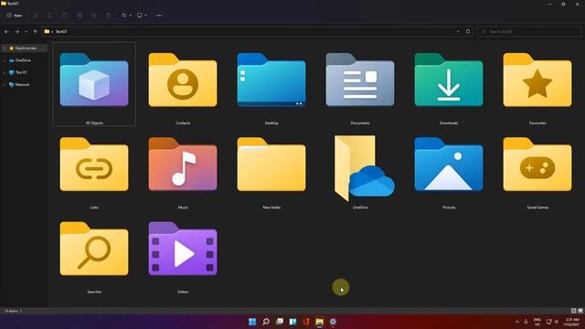Refresh the current folder view
The width and height of the screenshot is (585, 329).
[468, 32]
